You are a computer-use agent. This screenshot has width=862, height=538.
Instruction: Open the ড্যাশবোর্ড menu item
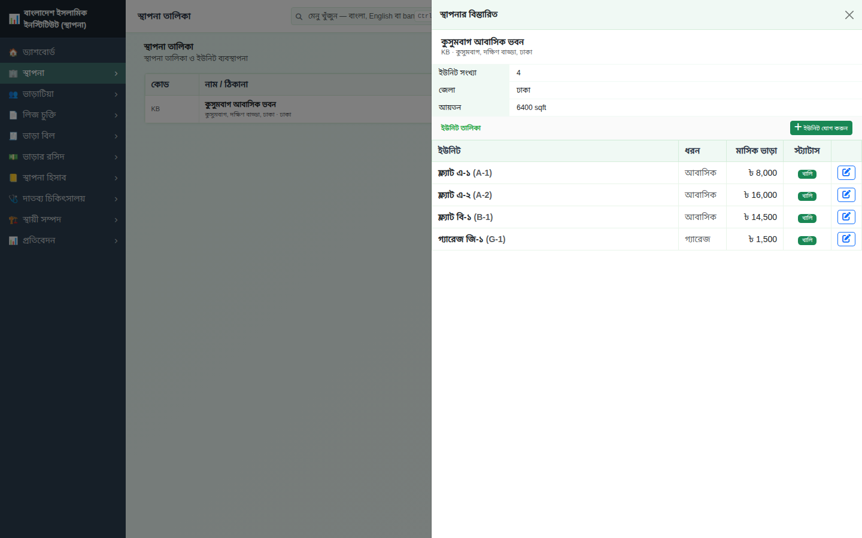tap(63, 53)
